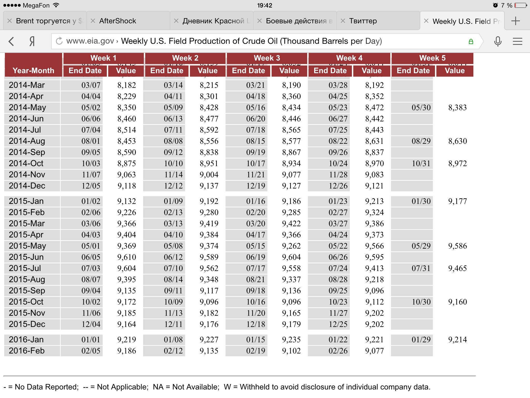Tap the 07/31 end date cell
530x398 pixels.
412,268
